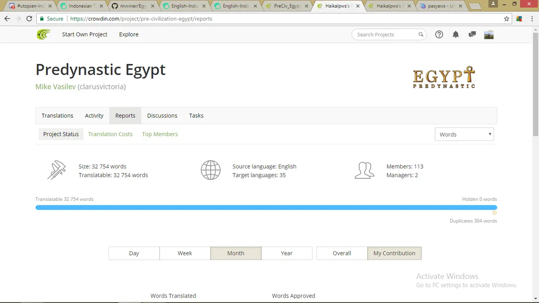This screenshot has height=303, width=539.
Task: Click the project size caliper icon
Action: pos(57,170)
